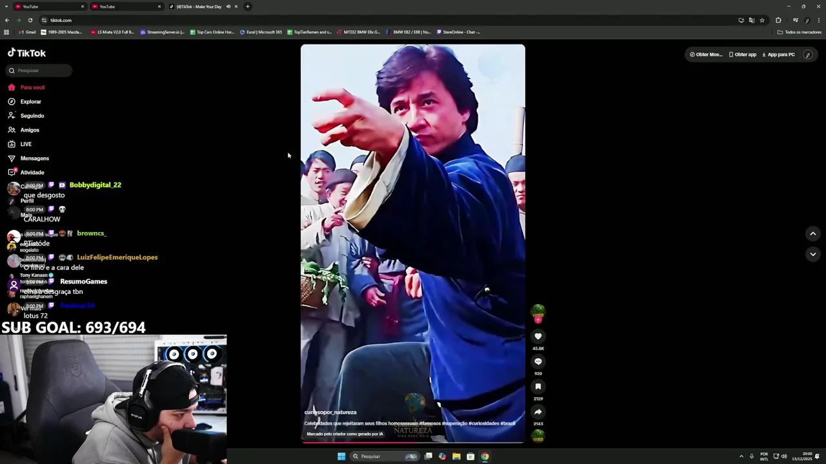Open a new browser tab

pos(248,6)
